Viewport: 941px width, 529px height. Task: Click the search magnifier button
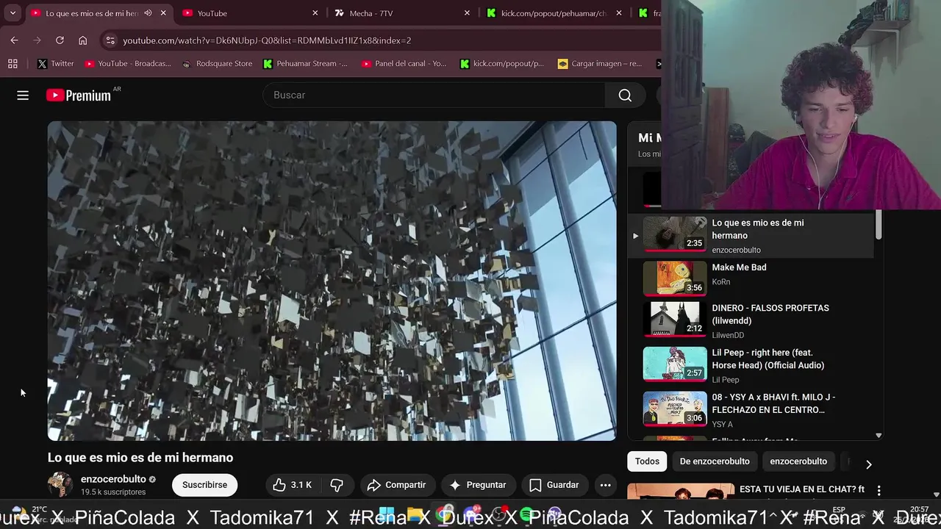[625, 95]
